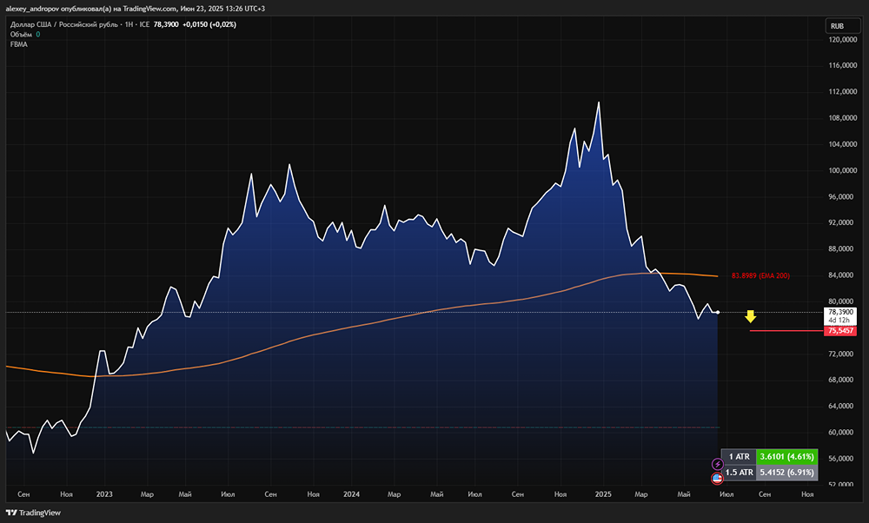Viewport: 869px width, 523px height.
Task: Click the current price 78,3900 axis label
Action: tap(842, 312)
